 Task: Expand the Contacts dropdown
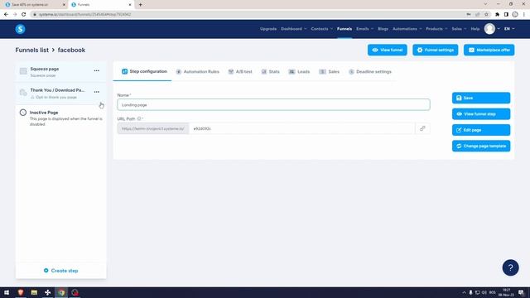coord(321,29)
